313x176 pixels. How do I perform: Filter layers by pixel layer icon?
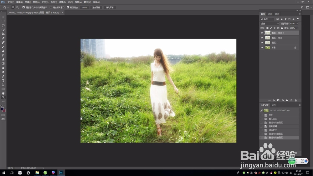(x=277, y=19)
